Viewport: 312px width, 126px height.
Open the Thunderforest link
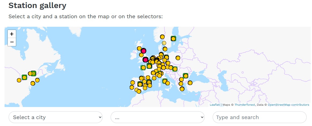[x=244, y=105]
